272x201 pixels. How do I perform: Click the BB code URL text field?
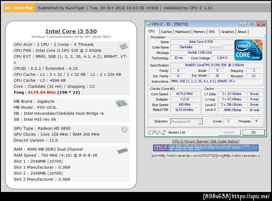coord(206,156)
